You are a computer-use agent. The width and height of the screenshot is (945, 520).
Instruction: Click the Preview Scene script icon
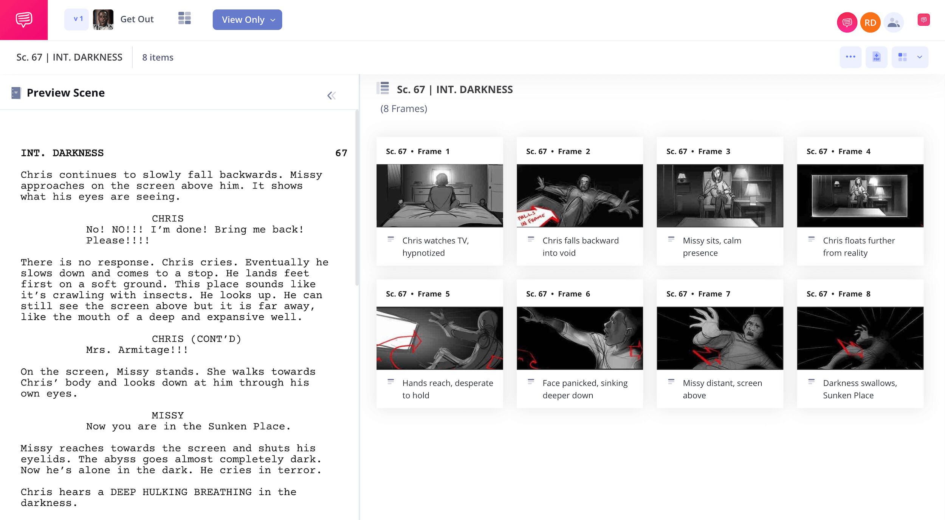pyautogui.click(x=16, y=93)
